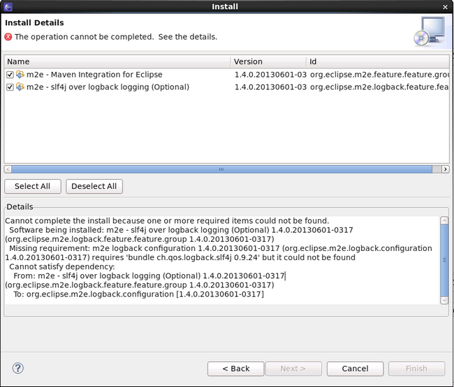
Task: Click the left arrow of horizontal scrollbar
Action: (8, 169)
